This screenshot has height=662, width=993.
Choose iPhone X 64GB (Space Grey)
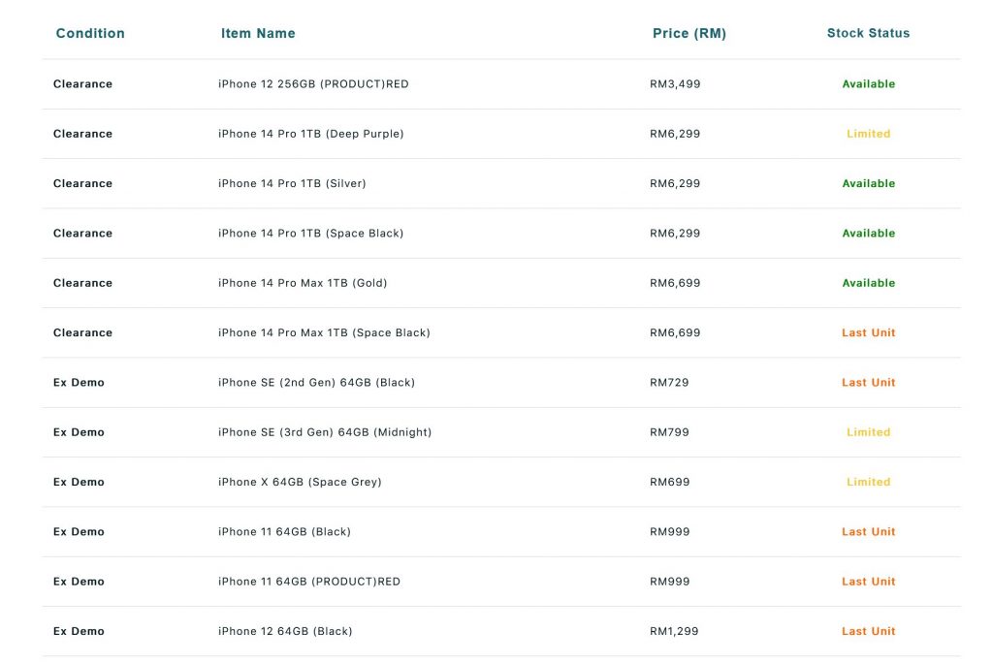pos(301,483)
